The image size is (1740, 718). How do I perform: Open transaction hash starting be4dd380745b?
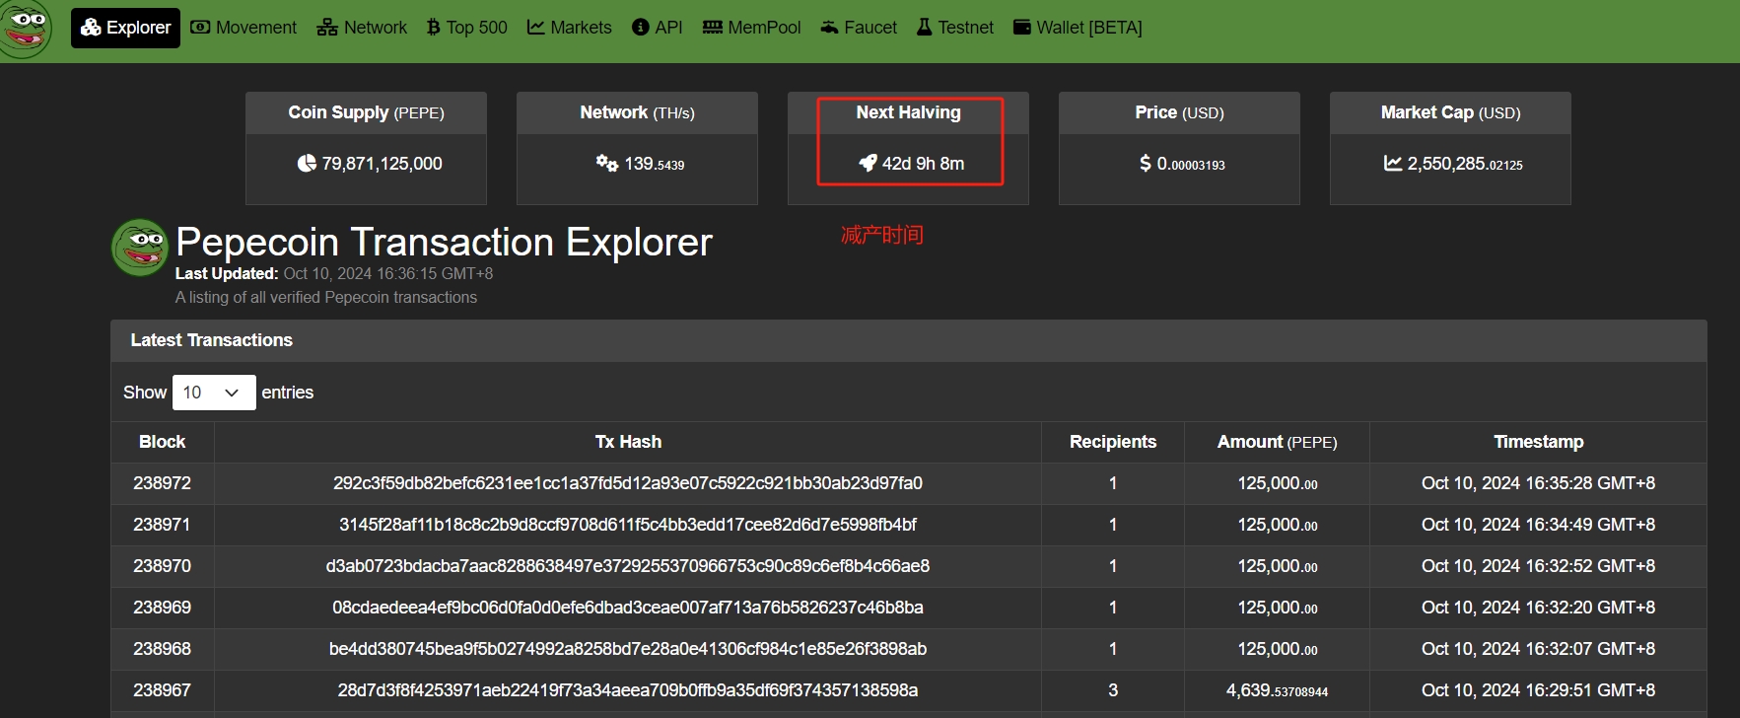tap(628, 649)
